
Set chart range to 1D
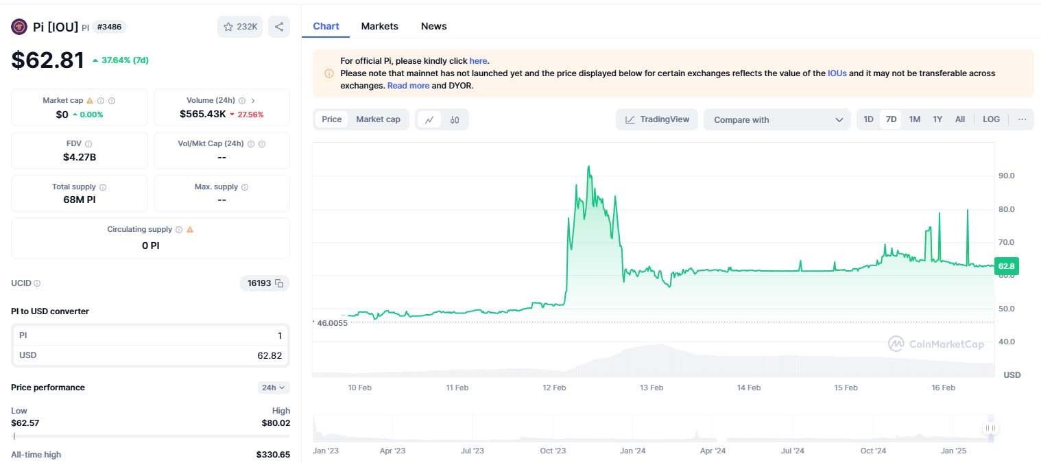coord(868,119)
